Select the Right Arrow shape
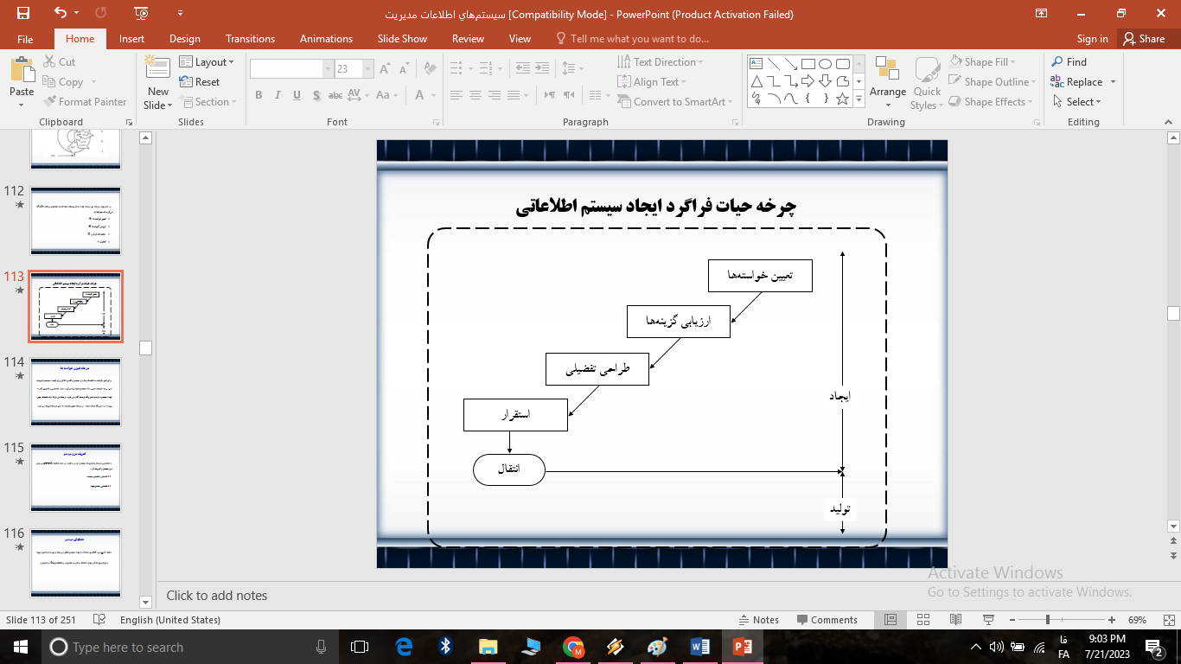Viewport: 1181px width, 664px height. (x=808, y=81)
